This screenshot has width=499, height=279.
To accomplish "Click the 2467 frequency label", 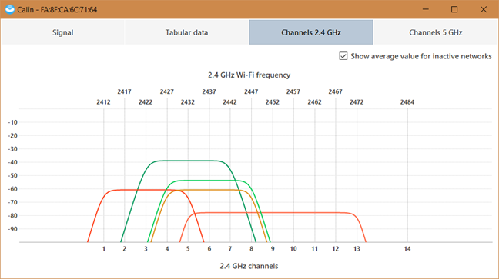I will coord(336,91).
